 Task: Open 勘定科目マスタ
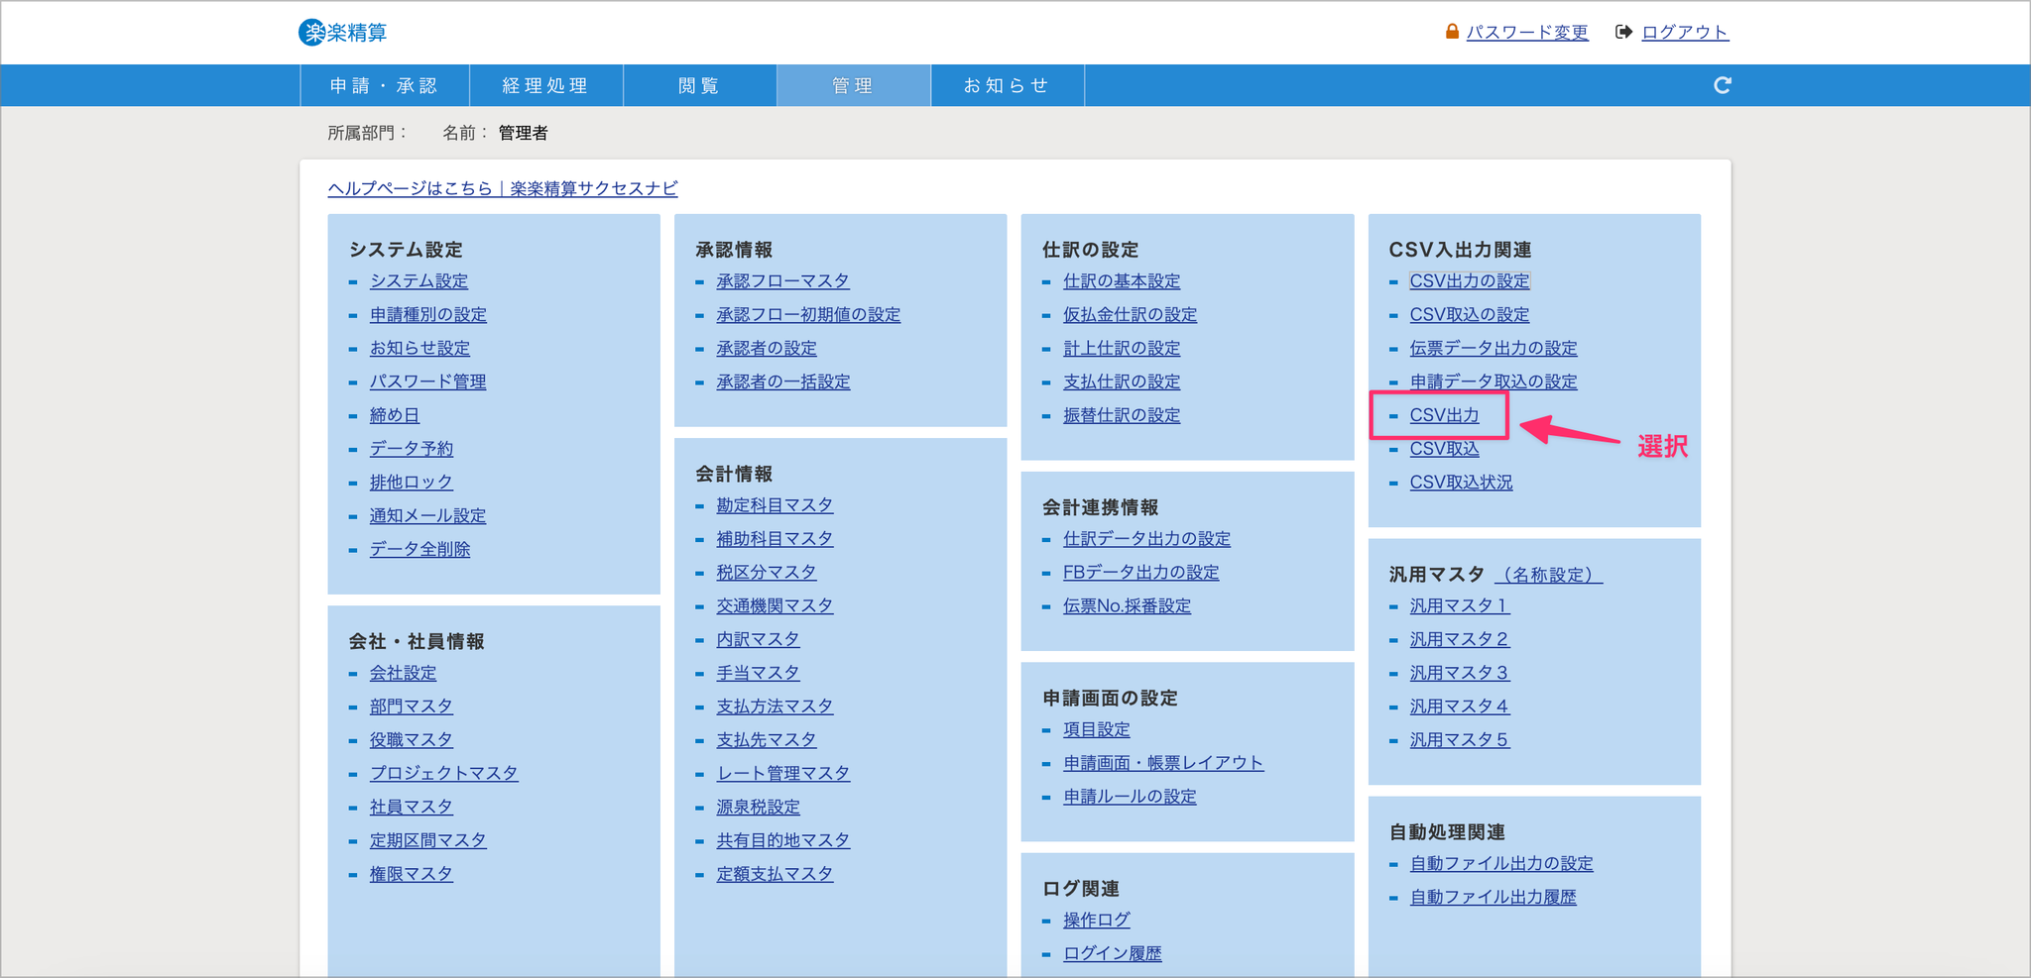[x=775, y=505]
